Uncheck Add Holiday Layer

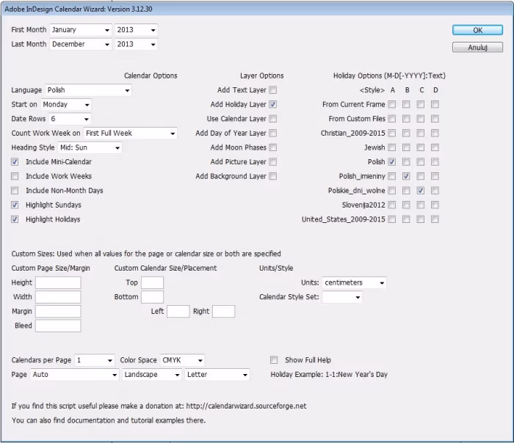[x=272, y=104]
